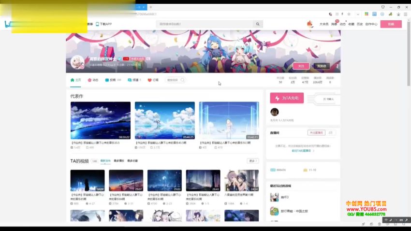Open the 29:07 video thumbnail

[x=126, y=180]
